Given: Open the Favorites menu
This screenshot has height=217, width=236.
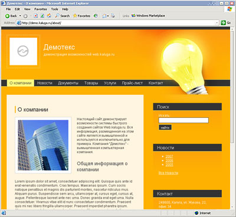Looking at the screenshot, I should click(41, 9).
